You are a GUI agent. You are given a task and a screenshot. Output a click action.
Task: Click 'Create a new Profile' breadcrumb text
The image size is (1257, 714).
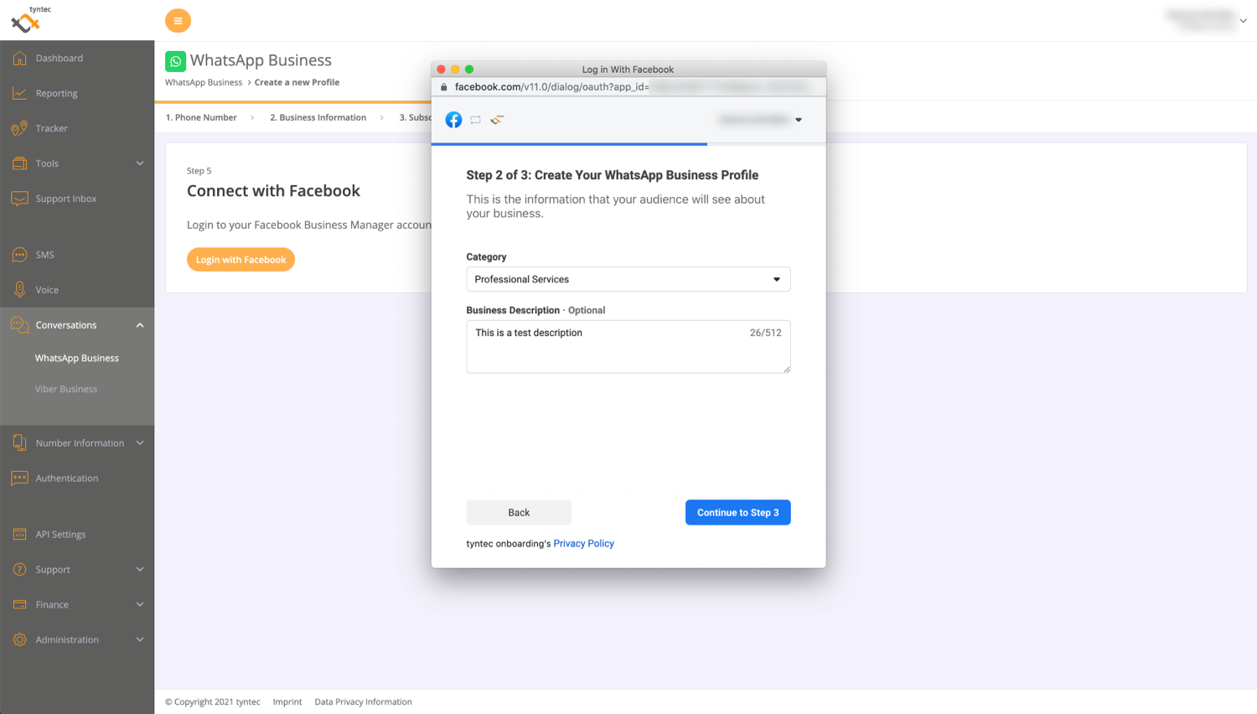tap(297, 82)
